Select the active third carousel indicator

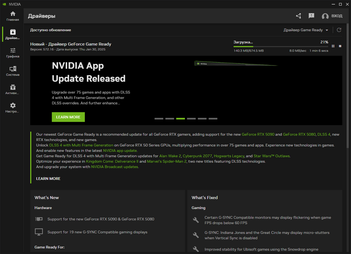coord(181,119)
